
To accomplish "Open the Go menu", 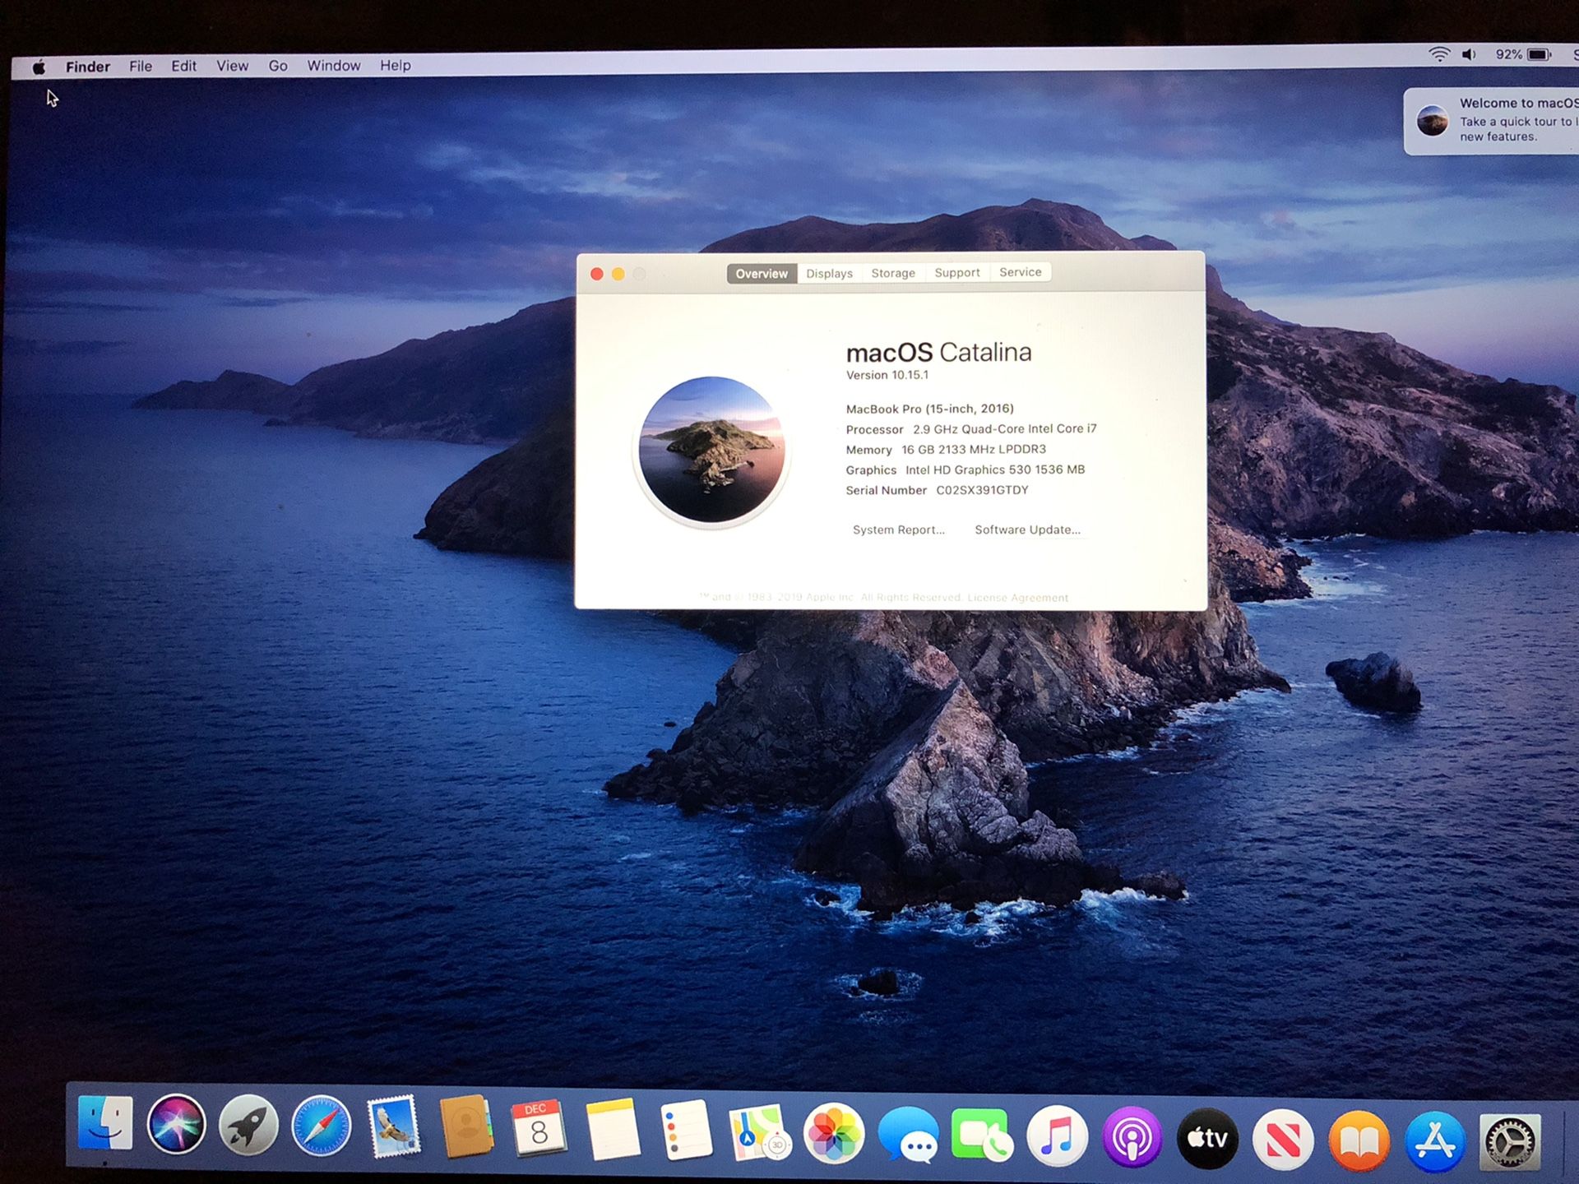I will tap(278, 66).
